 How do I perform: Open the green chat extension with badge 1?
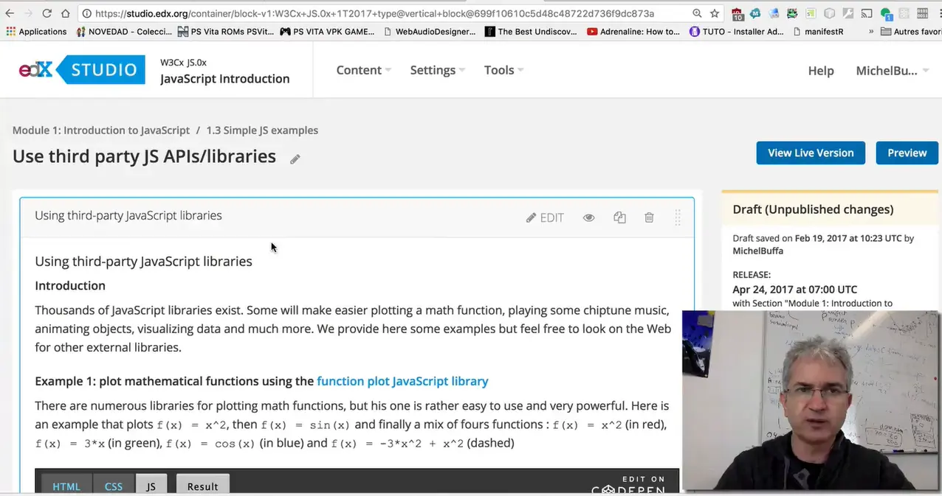[886, 14]
